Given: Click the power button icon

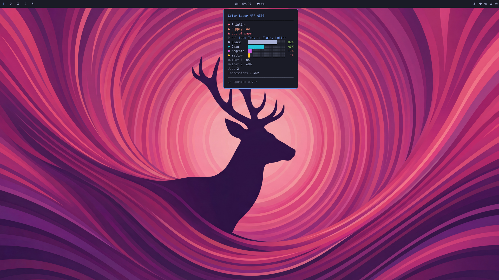Looking at the screenshot, I should (496, 4).
